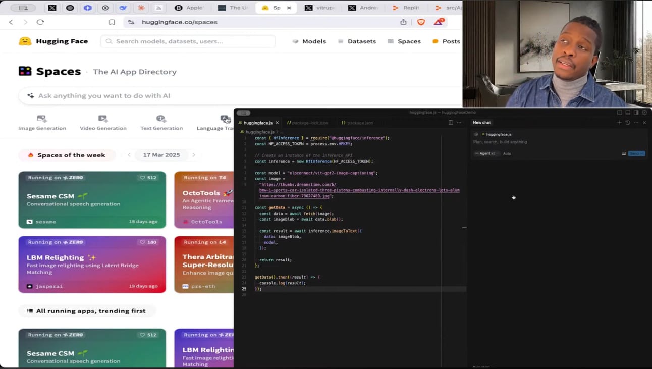Screen dimensions: 652x369
Task: Close the New chat panel
Action: 644,123
